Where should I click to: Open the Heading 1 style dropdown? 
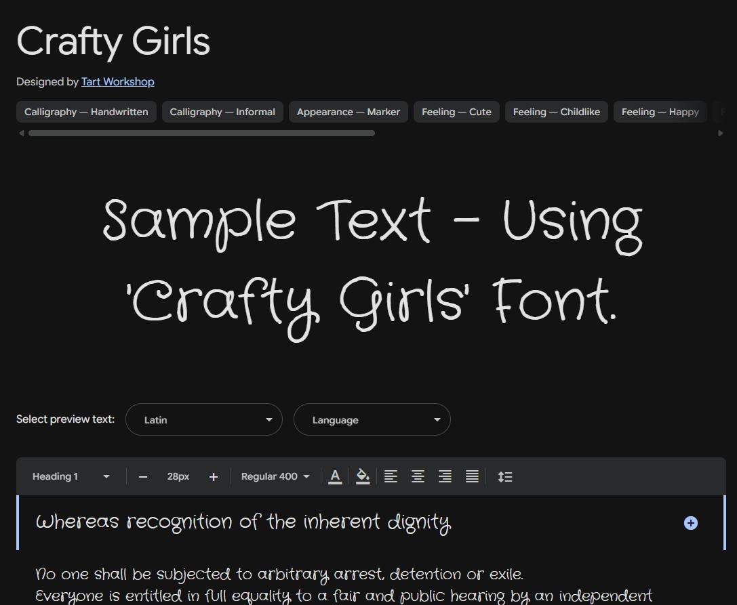click(x=71, y=476)
